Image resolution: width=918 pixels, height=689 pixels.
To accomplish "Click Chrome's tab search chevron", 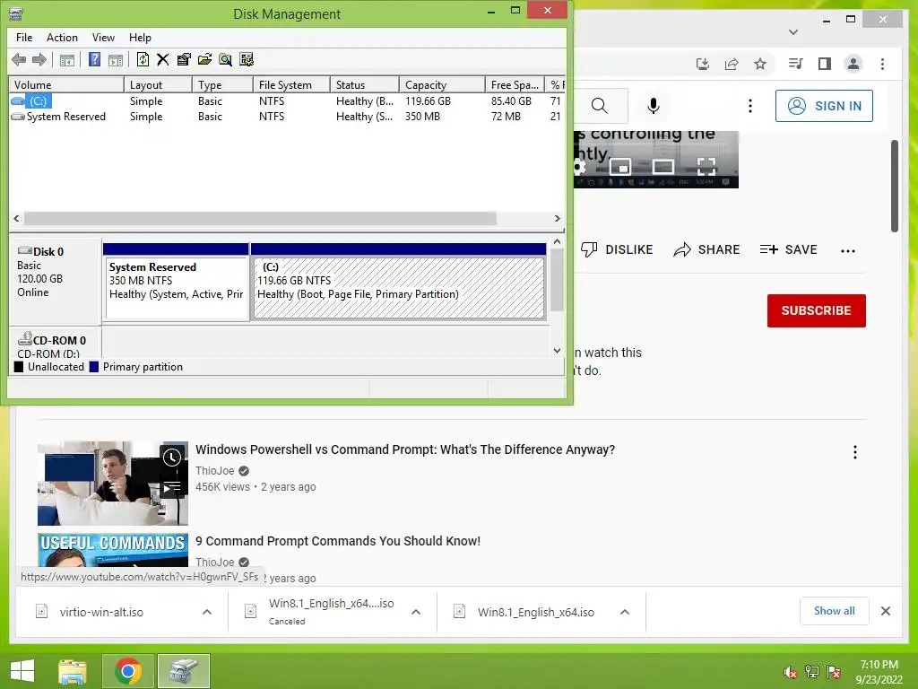I will 793,31.
